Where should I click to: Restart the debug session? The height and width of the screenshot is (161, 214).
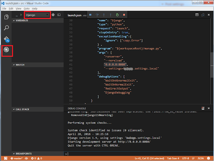click(x=117, y=15)
